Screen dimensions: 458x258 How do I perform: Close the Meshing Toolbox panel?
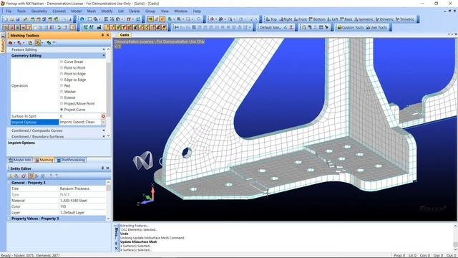coord(107,35)
